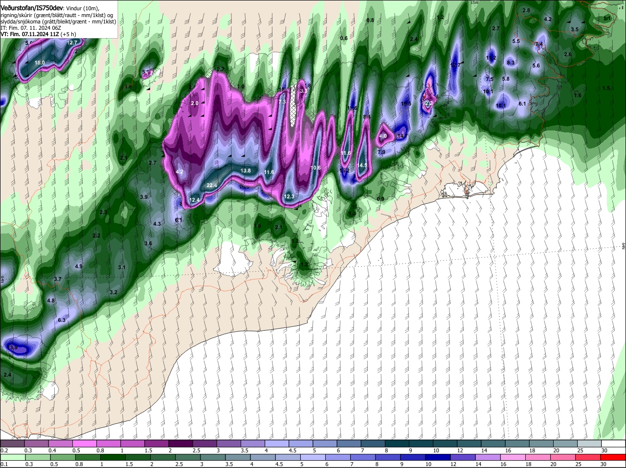Click the 0.6 value label
Image resolution: width=626 pixels, height=468 pixels.
(344, 38)
